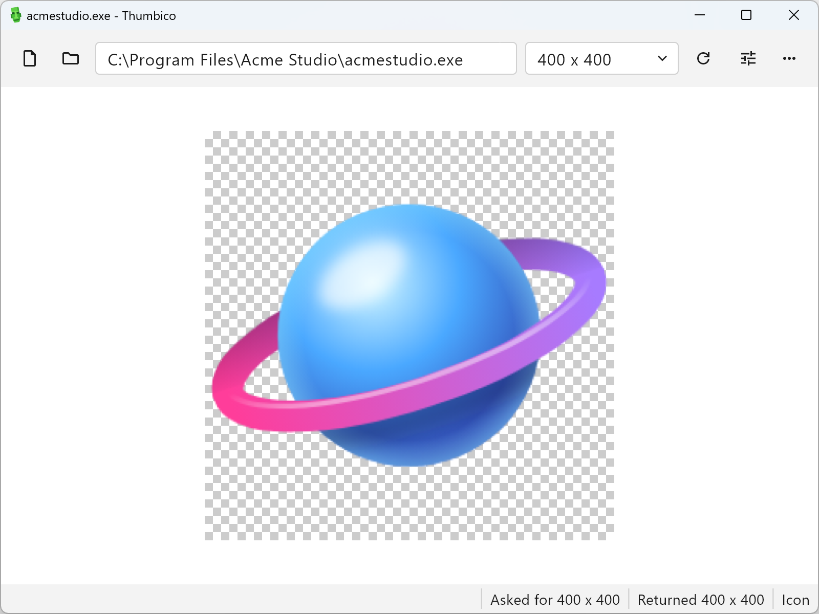Click the 'Returned 400 x 400' status
This screenshot has width=819, height=614.
(701, 599)
